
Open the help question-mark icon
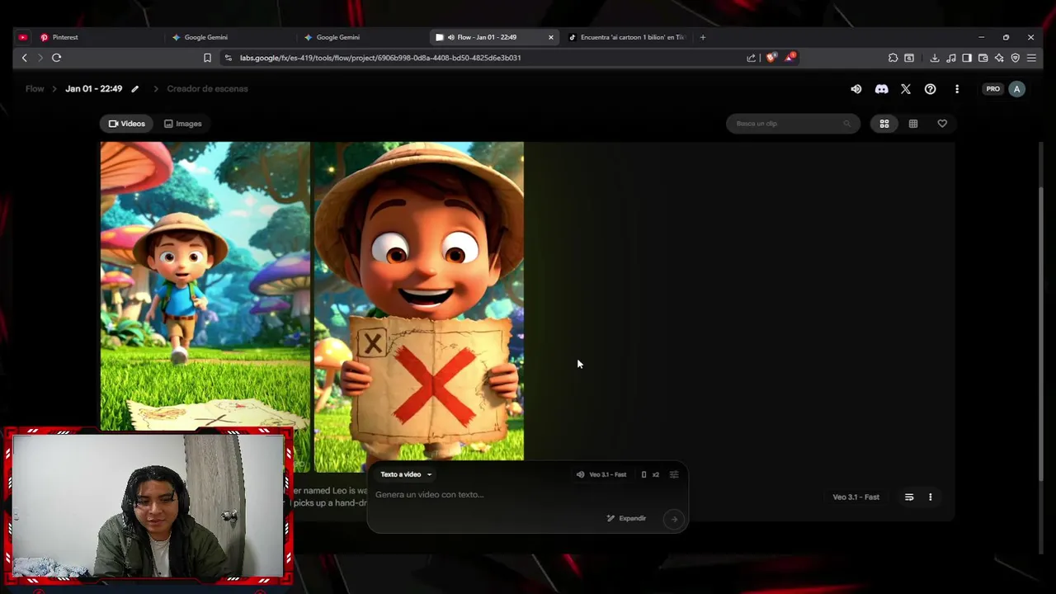click(x=931, y=89)
